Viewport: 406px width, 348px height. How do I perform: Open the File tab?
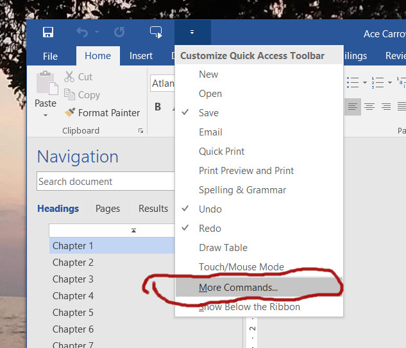tap(50, 56)
